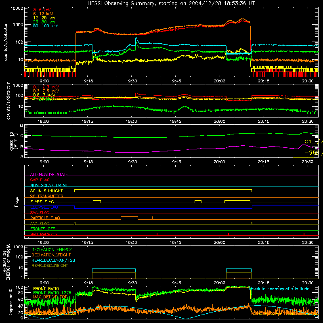323x323 pixels.
Task: Click the AAZ_FLAG label
Action: [x=40, y=223]
